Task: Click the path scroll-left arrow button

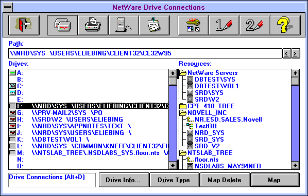Action: 286,53
